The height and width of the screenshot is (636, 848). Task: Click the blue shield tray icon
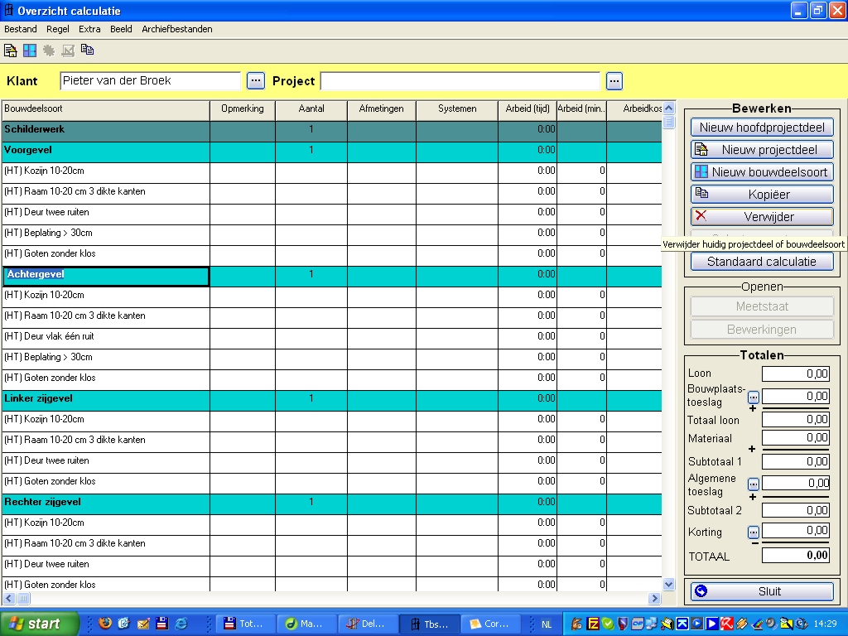tap(623, 624)
